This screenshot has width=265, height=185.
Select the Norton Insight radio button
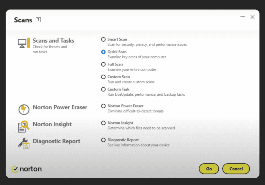tap(103, 123)
